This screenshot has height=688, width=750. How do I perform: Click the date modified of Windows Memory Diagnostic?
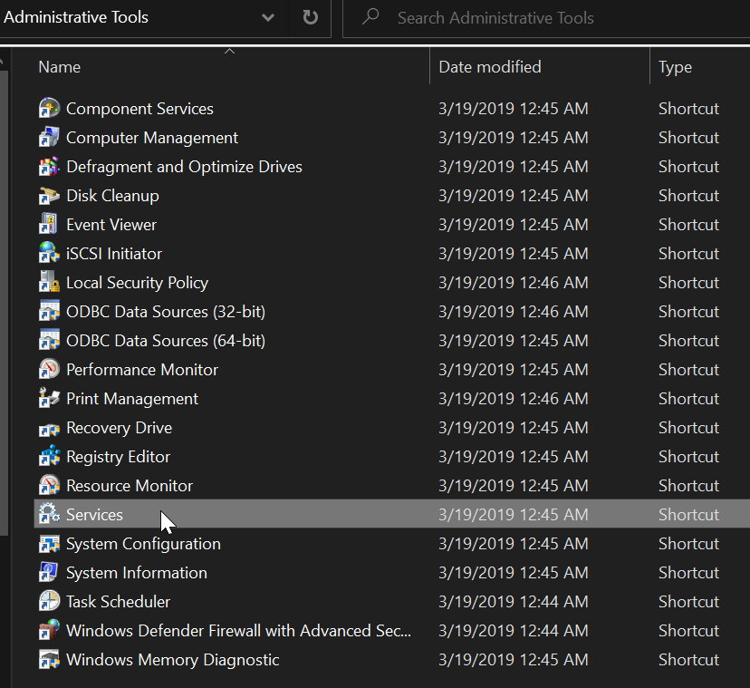tap(514, 659)
